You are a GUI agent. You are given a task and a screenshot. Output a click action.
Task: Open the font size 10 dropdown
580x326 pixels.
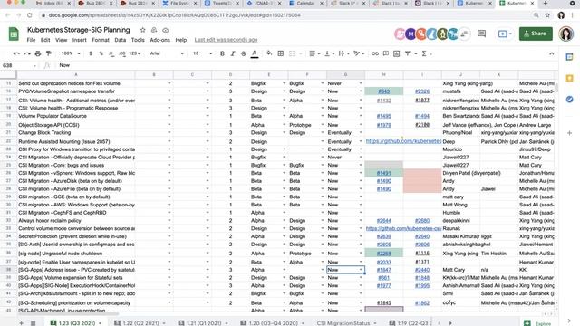click(x=202, y=53)
